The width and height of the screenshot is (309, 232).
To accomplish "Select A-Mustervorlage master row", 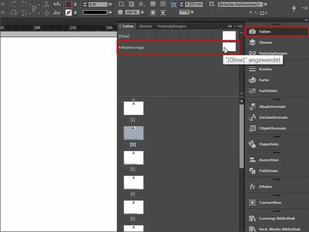I will (178, 47).
